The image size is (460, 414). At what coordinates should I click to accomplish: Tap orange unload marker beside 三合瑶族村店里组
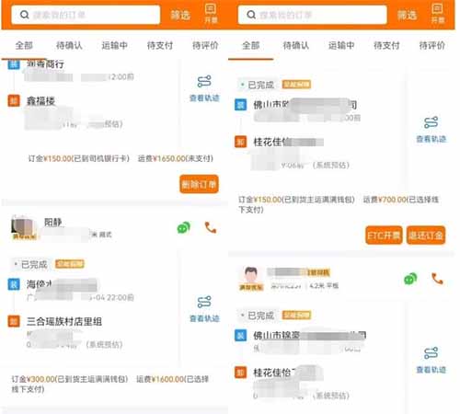14,321
